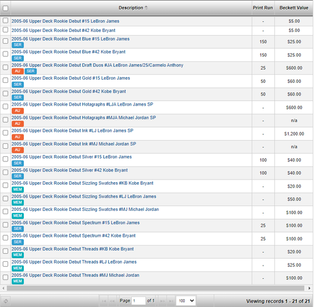Image resolution: width=314 pixels, height=307 pixels.
Task: Click the $50.00 value for Sizzling Swatches #LJ
Action: point(294,199)
